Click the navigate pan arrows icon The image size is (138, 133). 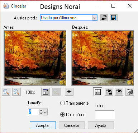(x=69, y=92)
